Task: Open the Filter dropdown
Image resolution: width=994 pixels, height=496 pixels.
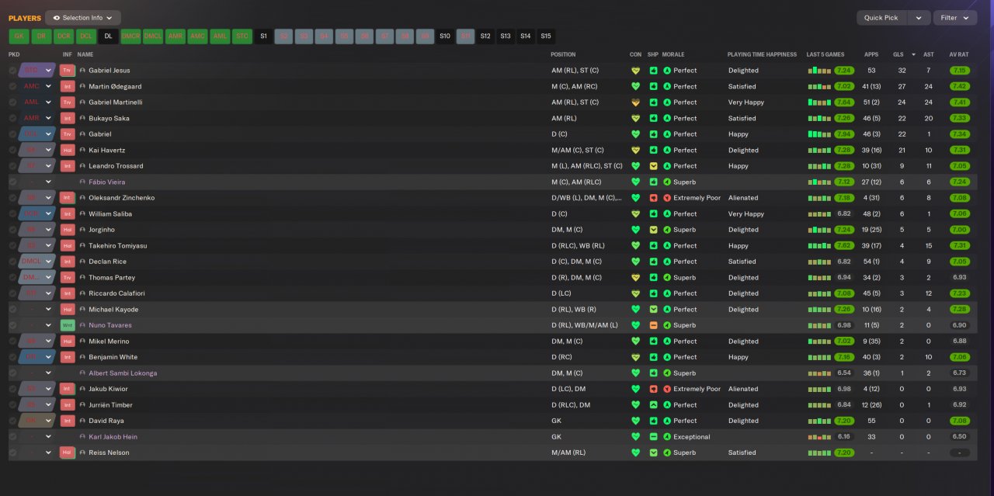Action: (955, 18)
